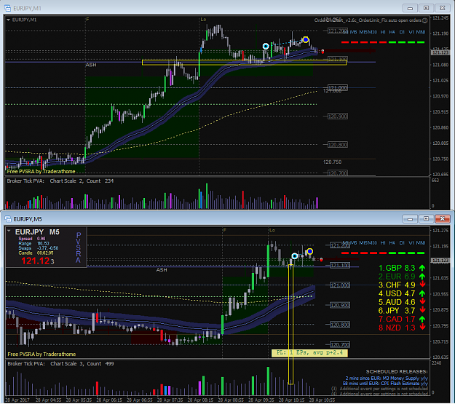455x404 pixels.
Task: Switch M1 window chart to H1 timeframe
Action: tap(383, 32)
